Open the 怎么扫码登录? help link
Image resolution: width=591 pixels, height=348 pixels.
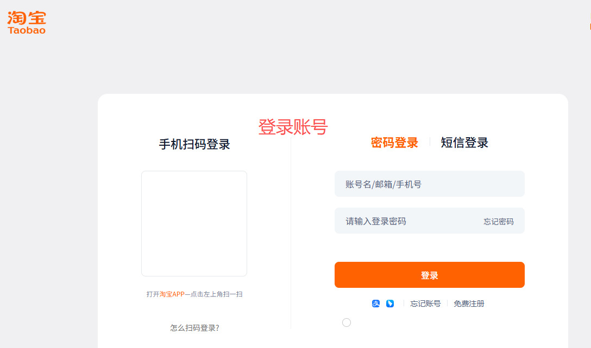point(194,328)
